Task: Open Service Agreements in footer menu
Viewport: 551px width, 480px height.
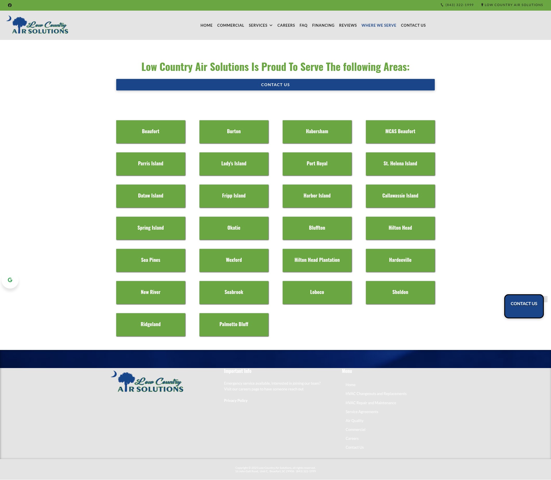Action: click(x=362, y=412)
